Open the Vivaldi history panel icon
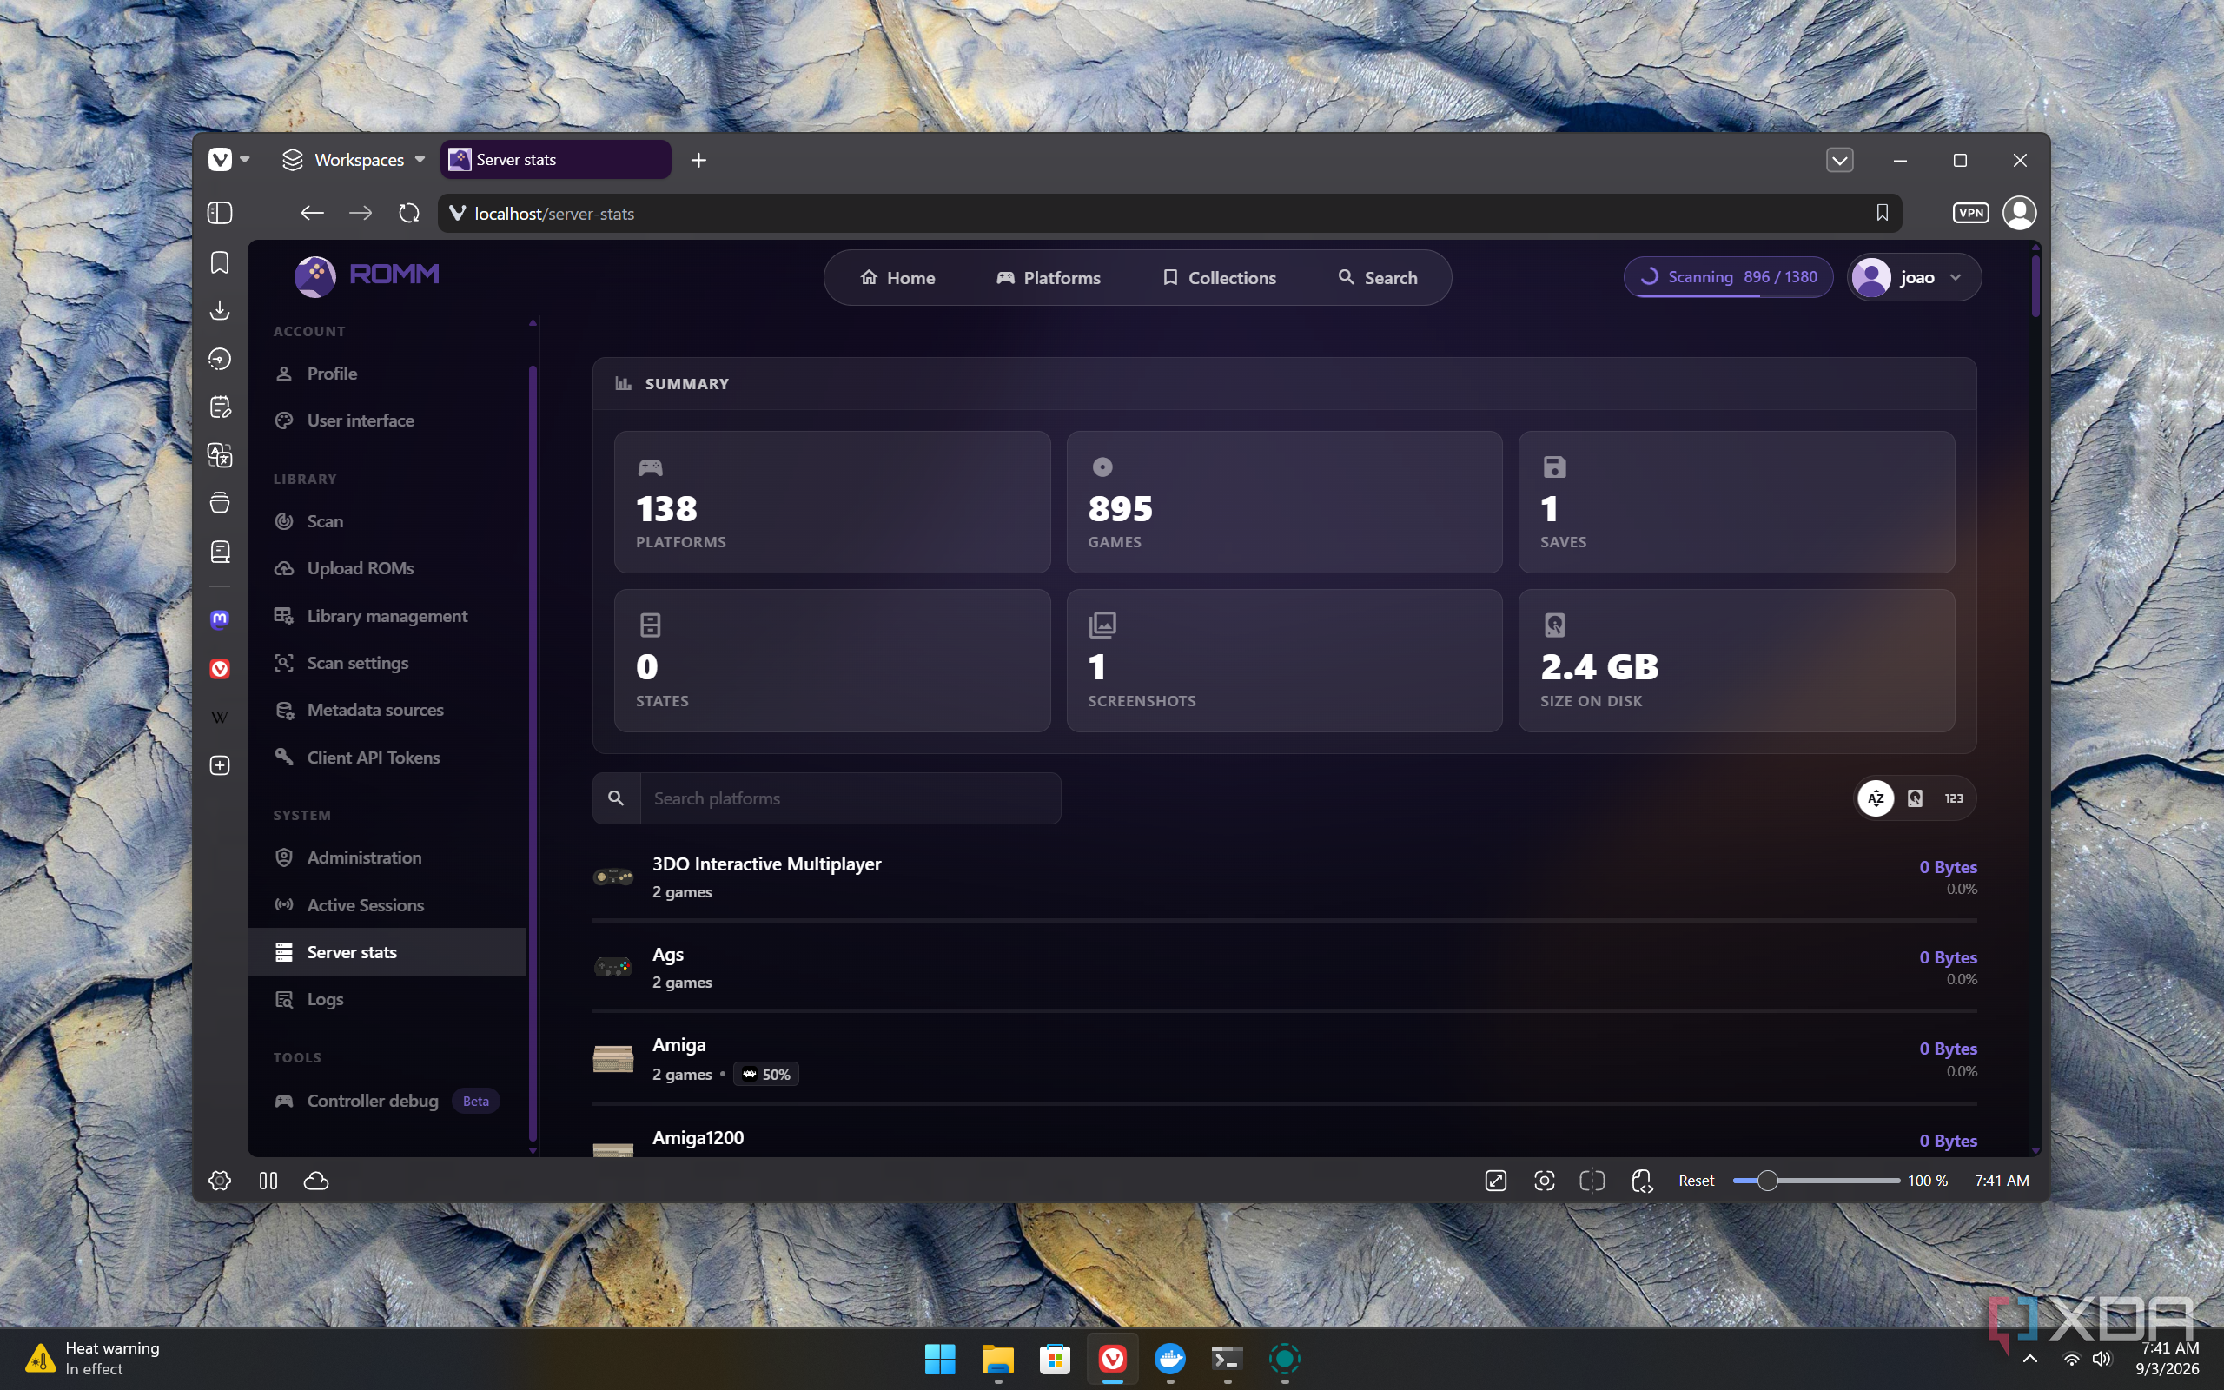This screenshot has height=1390, width=2224. click(x=220, y=359)
